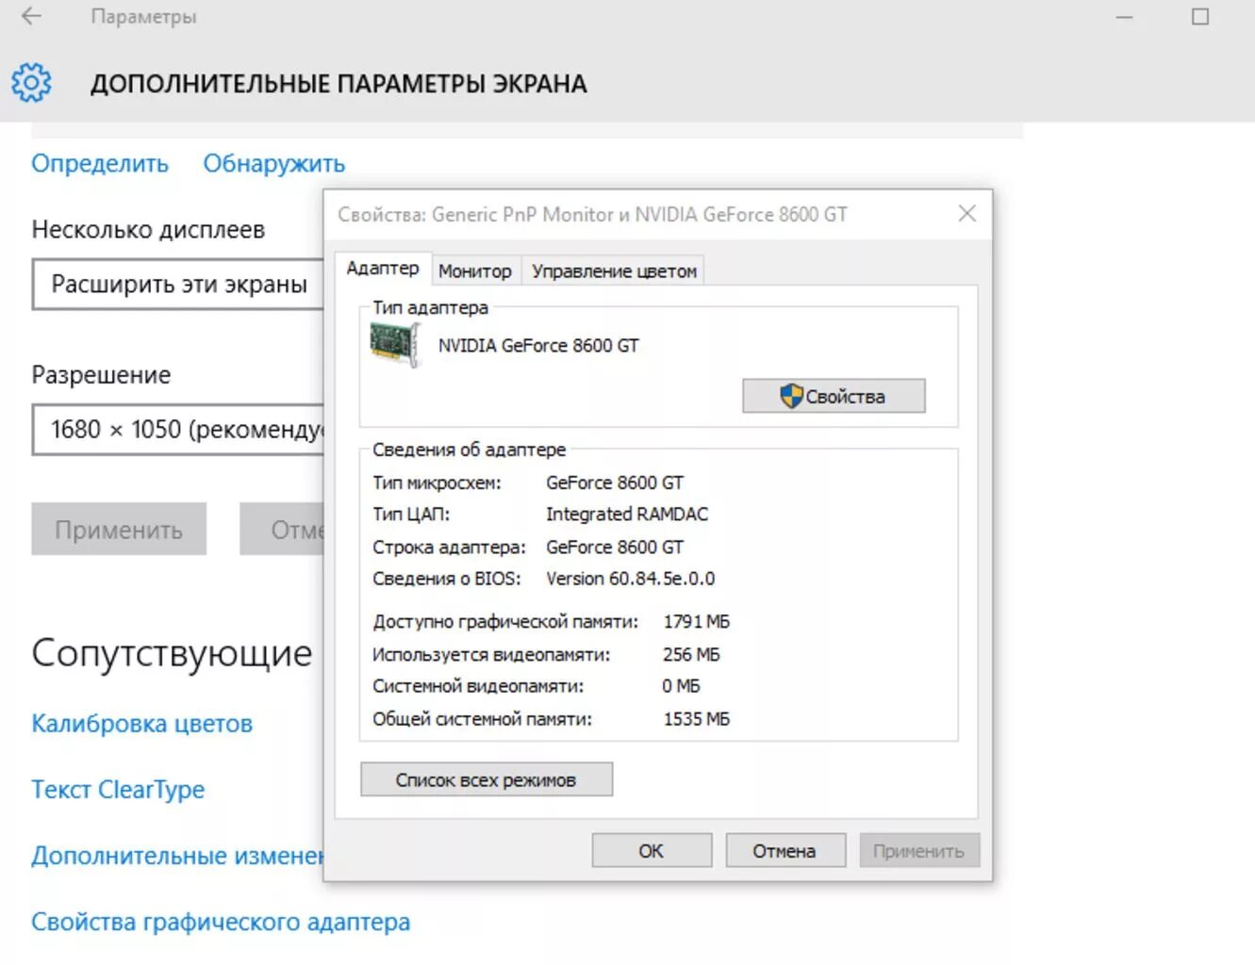Screen dimensions: 1255x965
Task: Click the 1535 МБ shared memory value
Action: tap(697, 719)
